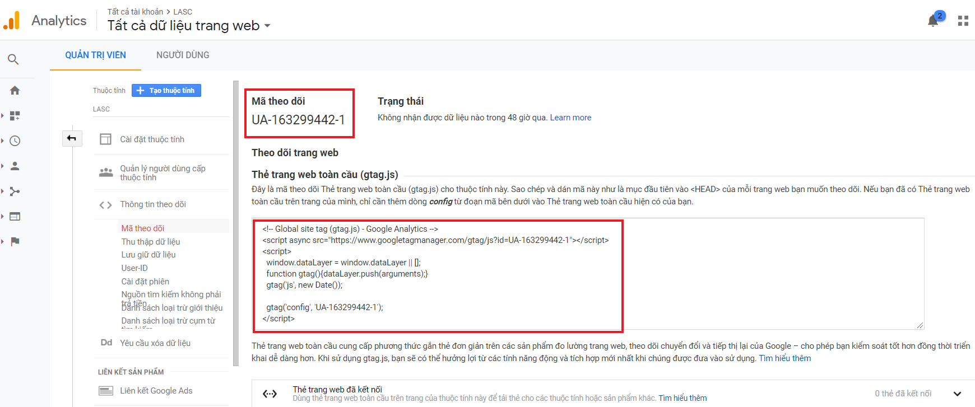Click the Thông tin theo dõi code brackets icon
The image size is (975, 407).
(x=105, y=205)
